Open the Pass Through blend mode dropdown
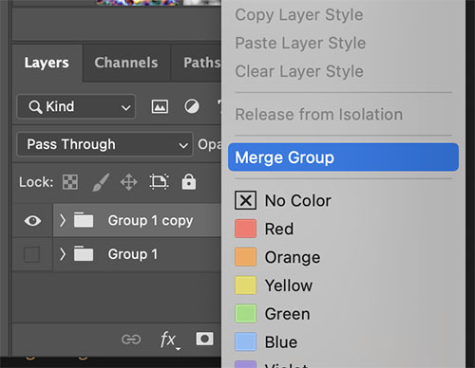This screenshot has height=368, width=475. point(104,144)
